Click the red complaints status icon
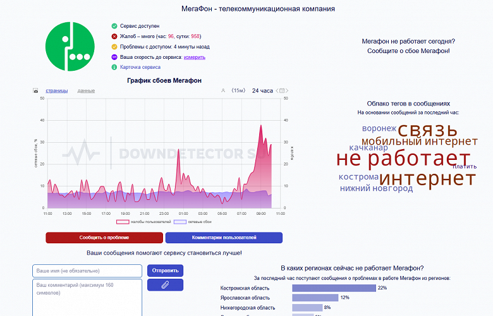 pos(114,37)
